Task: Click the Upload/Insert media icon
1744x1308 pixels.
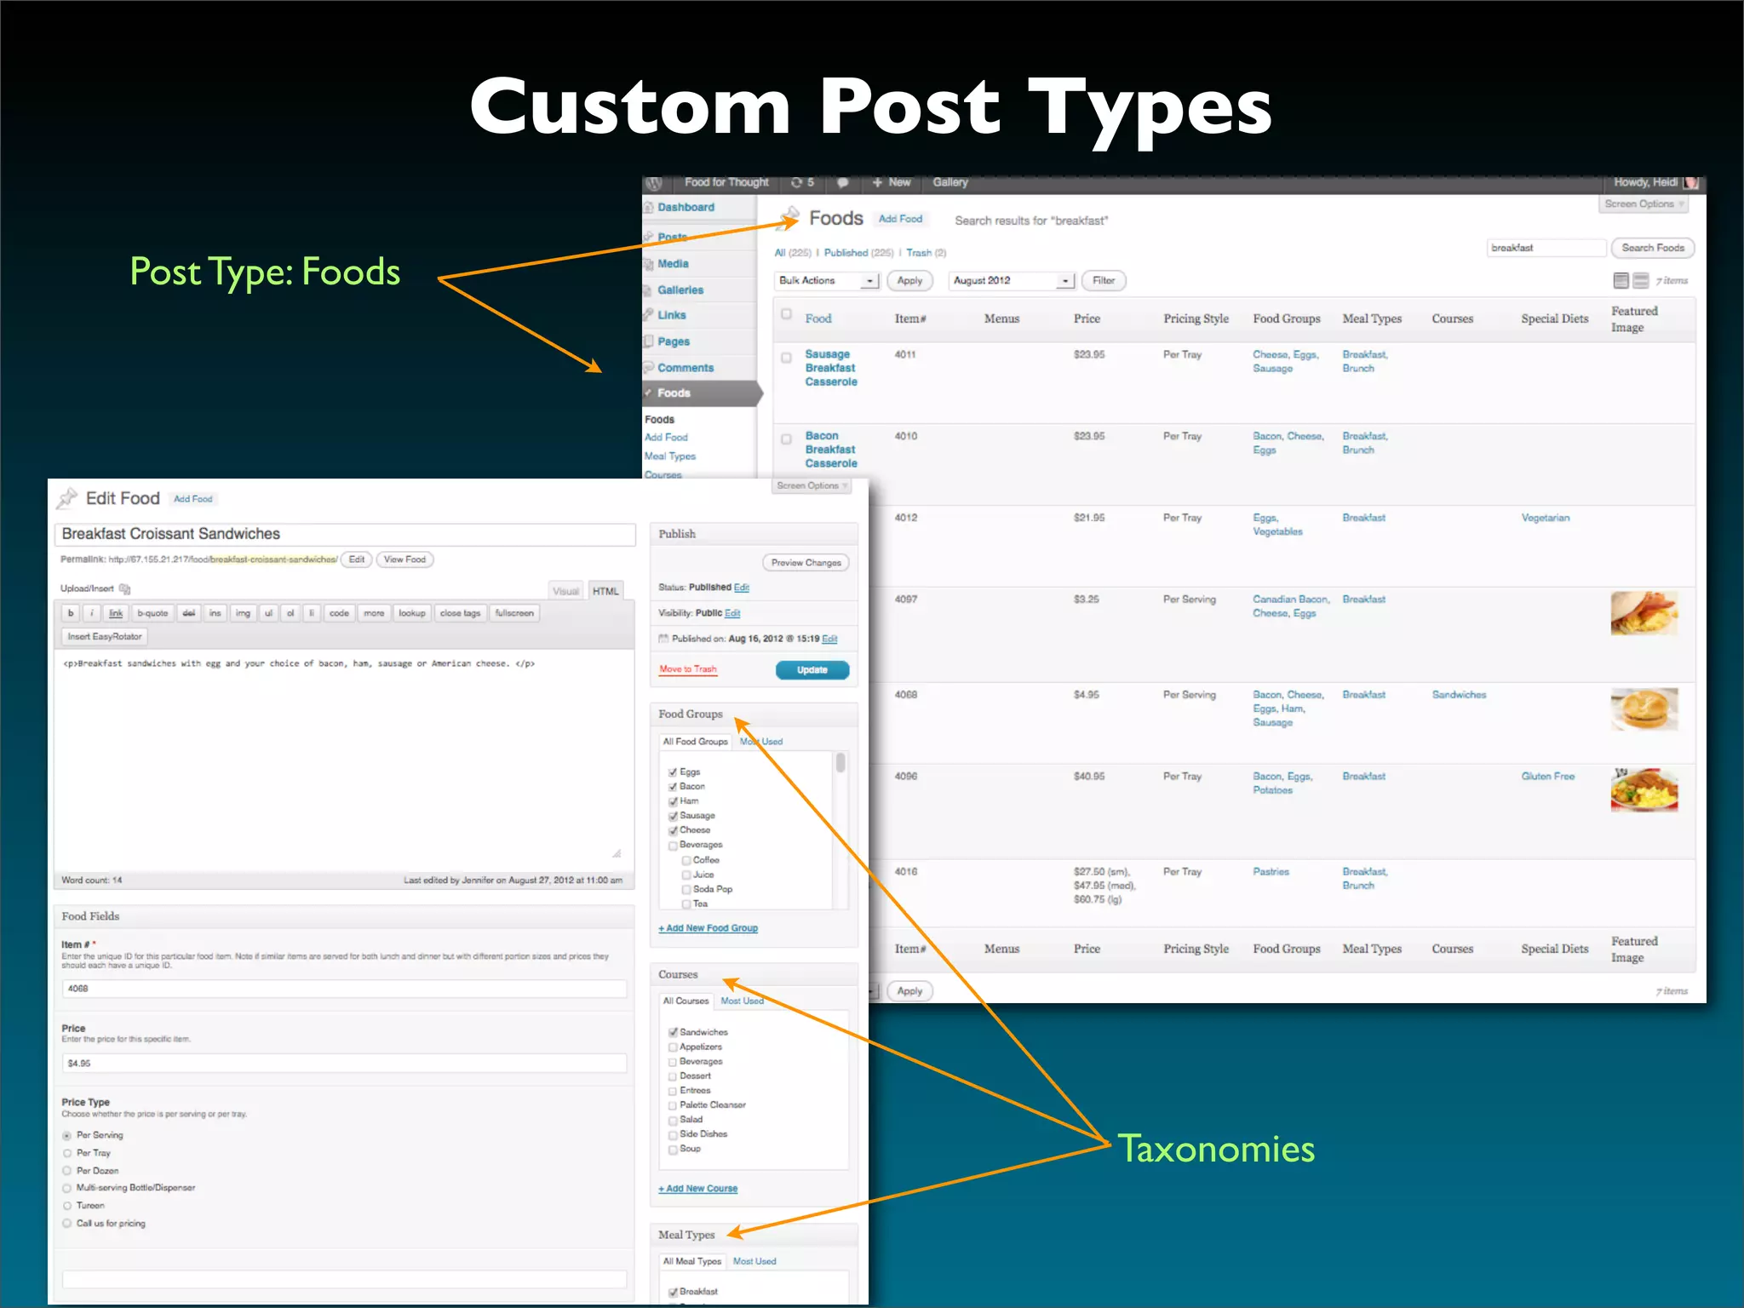Action: pyautogui.click(x=125, y=588)
